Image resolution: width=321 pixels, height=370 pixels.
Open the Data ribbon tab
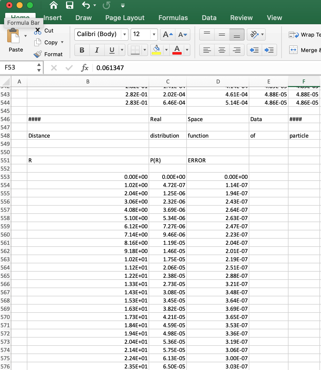pos(209,18)
